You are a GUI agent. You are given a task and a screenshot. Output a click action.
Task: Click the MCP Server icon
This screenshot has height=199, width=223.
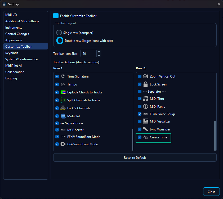pyautogui.click(x=63, y=130)
